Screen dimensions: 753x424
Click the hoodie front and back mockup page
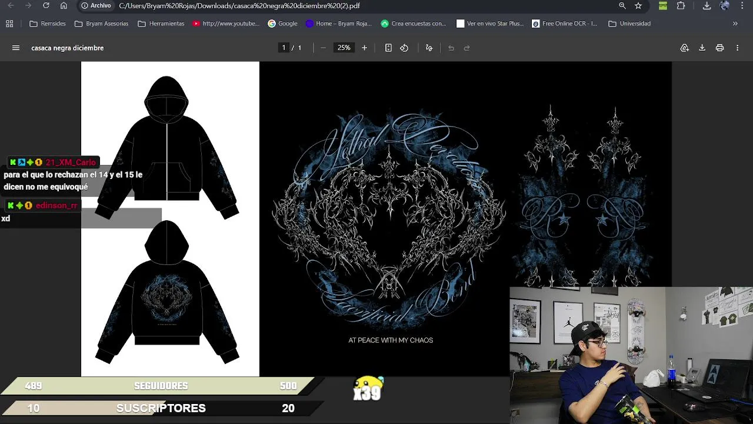pos(170,219)
